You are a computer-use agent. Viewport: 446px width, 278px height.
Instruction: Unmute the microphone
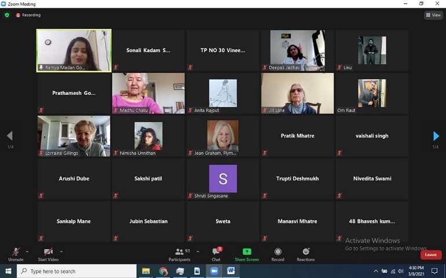pyautogui.click(x=16, y=254)
